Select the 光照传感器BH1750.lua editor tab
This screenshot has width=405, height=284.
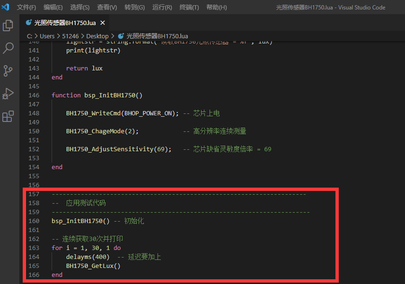(64, 23)
